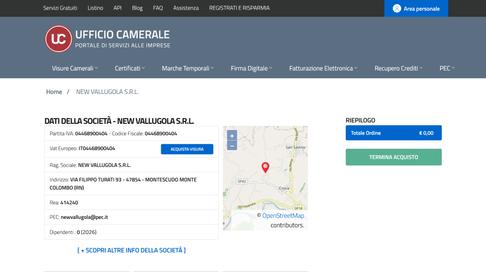Zoom in on the map

[232, 136]
